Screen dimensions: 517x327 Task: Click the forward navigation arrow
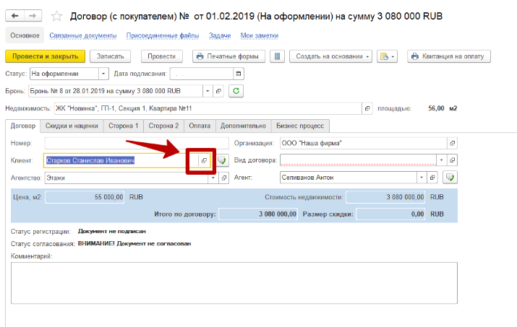[31, 15]
